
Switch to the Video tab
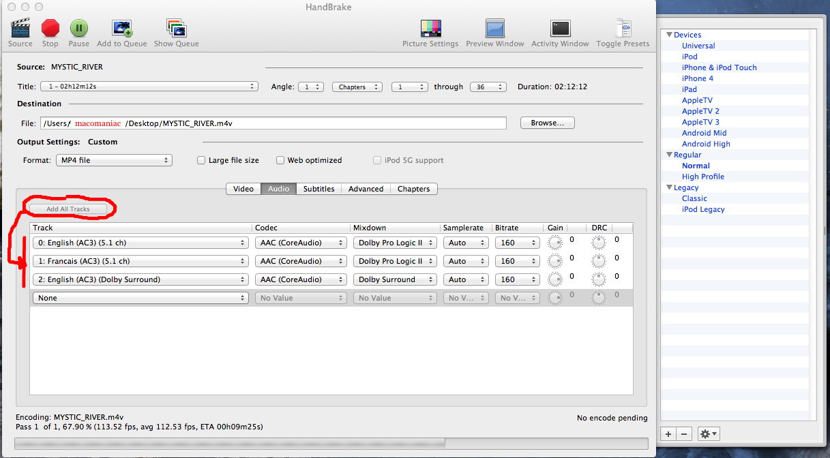tap(243, 189)
